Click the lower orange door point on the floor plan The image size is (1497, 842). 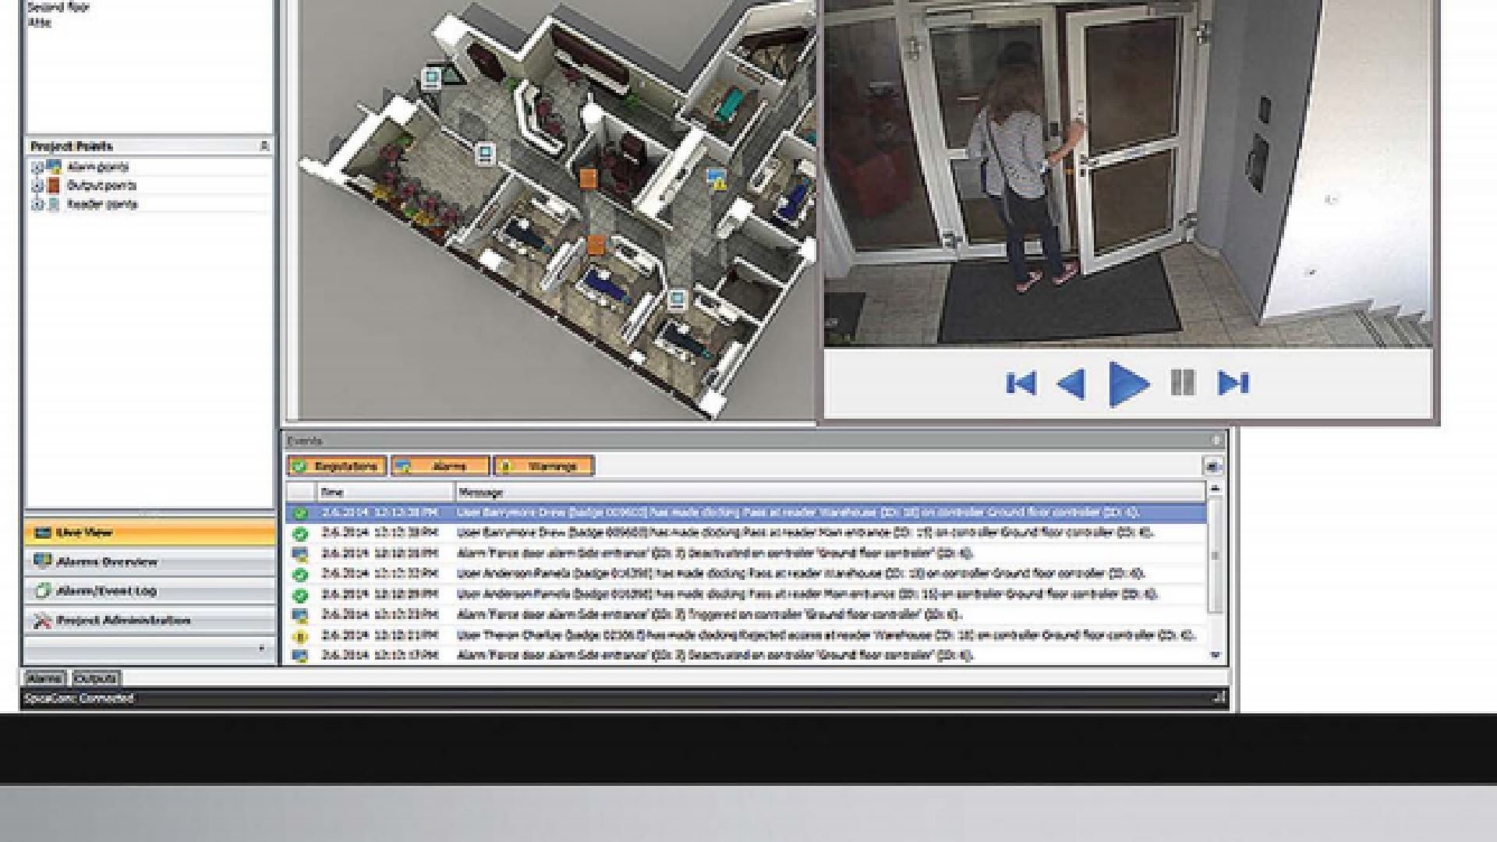coord(596,246)
